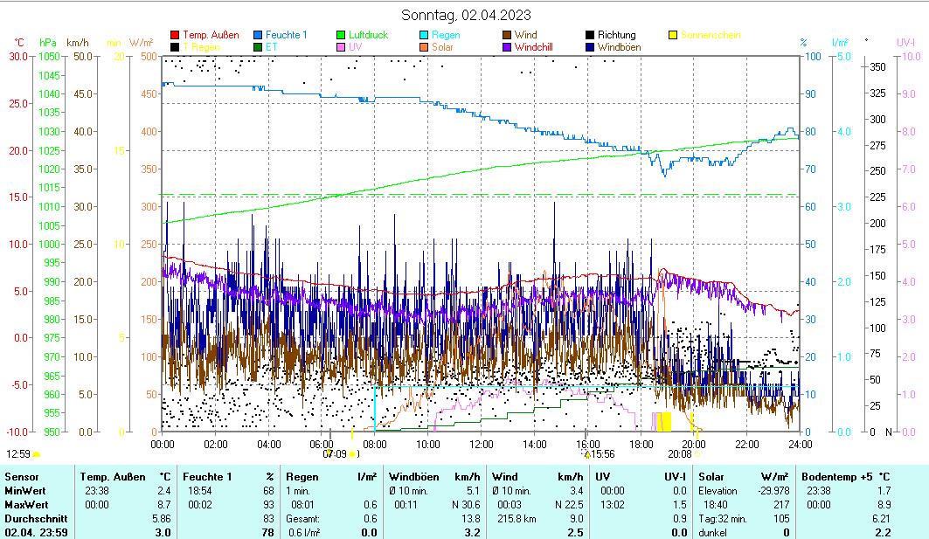Screen dimensions: 929x539
Task: Select the purple Windchill legend square
Action: tap(507, 47)
